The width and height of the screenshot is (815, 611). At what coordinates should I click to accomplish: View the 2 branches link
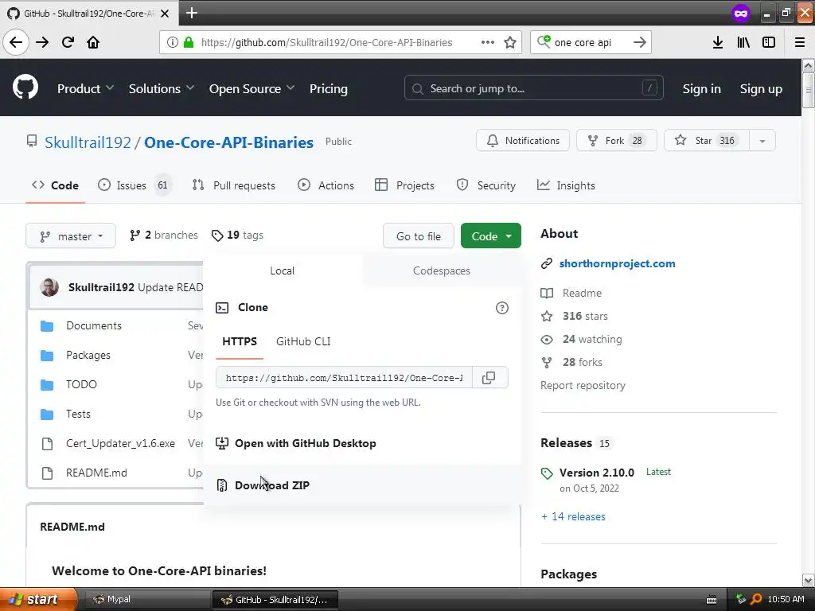pos(164,235)
